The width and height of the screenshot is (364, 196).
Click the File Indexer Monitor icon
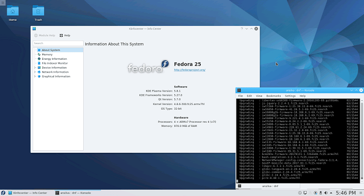click(x=39, y=63)
